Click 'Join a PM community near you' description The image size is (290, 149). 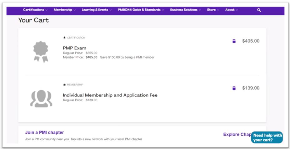click(x=84, y=139)
